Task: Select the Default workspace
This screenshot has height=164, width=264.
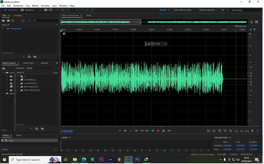Action: [163, 10]
